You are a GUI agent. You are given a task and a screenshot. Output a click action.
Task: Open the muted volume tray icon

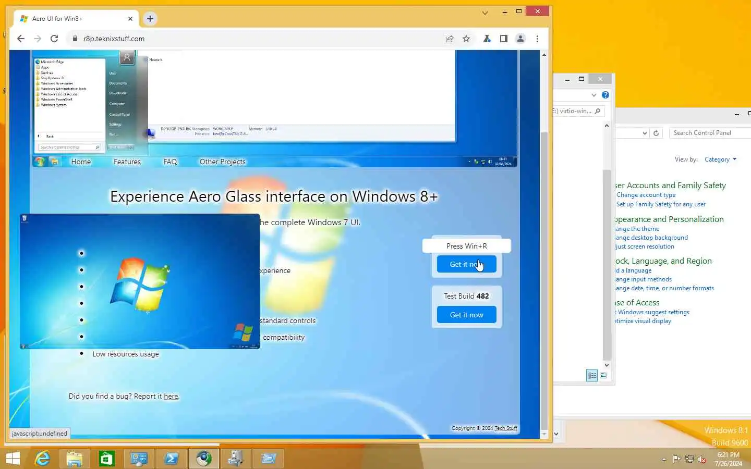702,459
